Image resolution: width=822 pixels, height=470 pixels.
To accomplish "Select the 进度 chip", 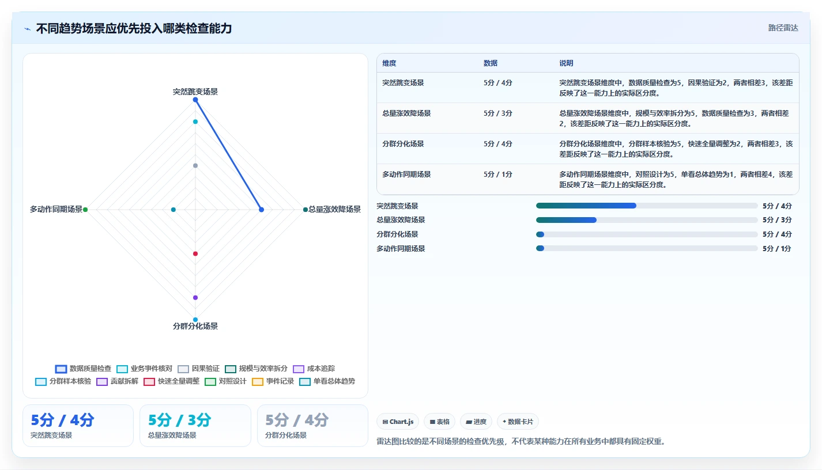I will click(476, 422).
